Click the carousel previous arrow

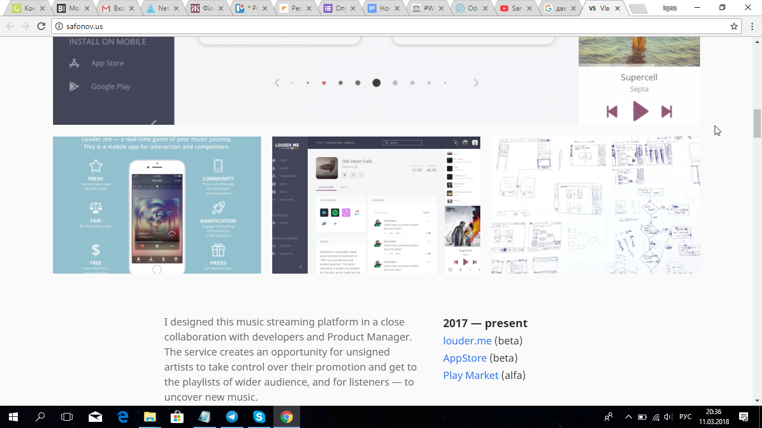pyautogui.click(x=277, y=83)
